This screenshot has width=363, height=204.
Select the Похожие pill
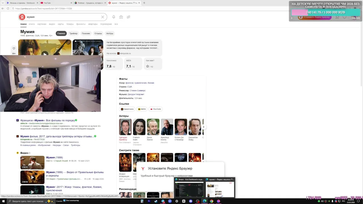point(86,33)
